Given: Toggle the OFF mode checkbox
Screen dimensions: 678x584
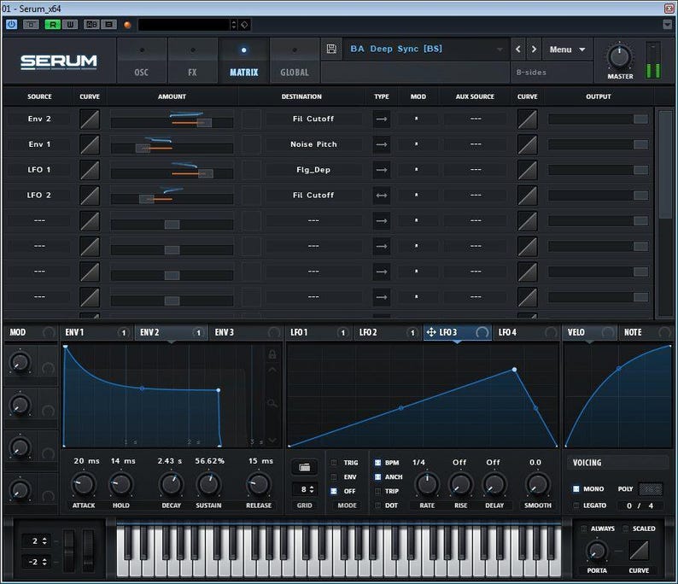Looking at the screenshot, I should click(334, 491).
